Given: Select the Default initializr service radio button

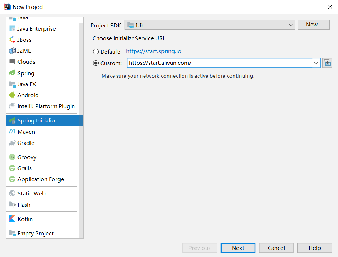Looking at the screenshot, I should pyautogui.click(x=96, y=51).
